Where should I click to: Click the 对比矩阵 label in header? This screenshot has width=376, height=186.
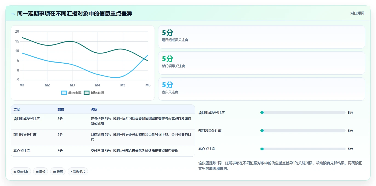pyautogui.click(x=357, y=13)
